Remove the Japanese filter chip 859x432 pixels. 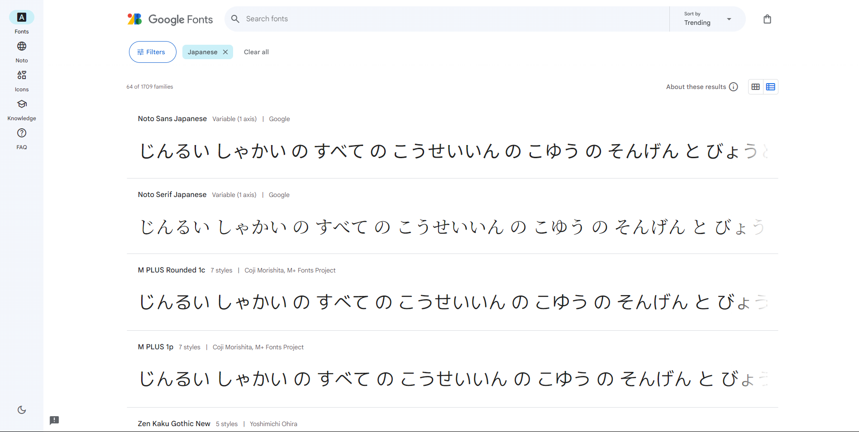point(225,52)
